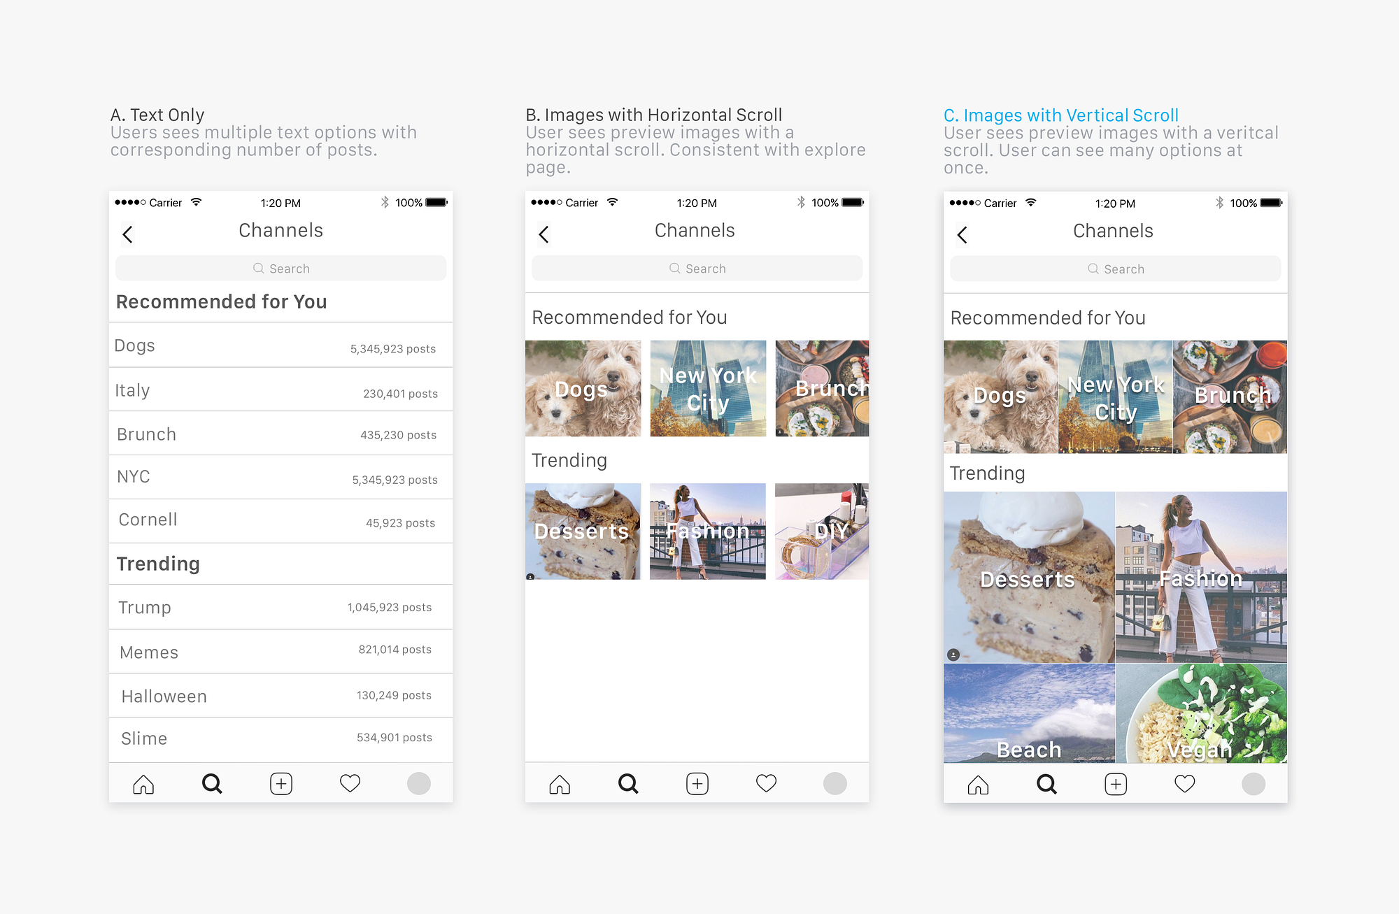Click the C. Images with Vertical Scroll heading
The width and height of the screenshot is (1399, 914).
1060,115
